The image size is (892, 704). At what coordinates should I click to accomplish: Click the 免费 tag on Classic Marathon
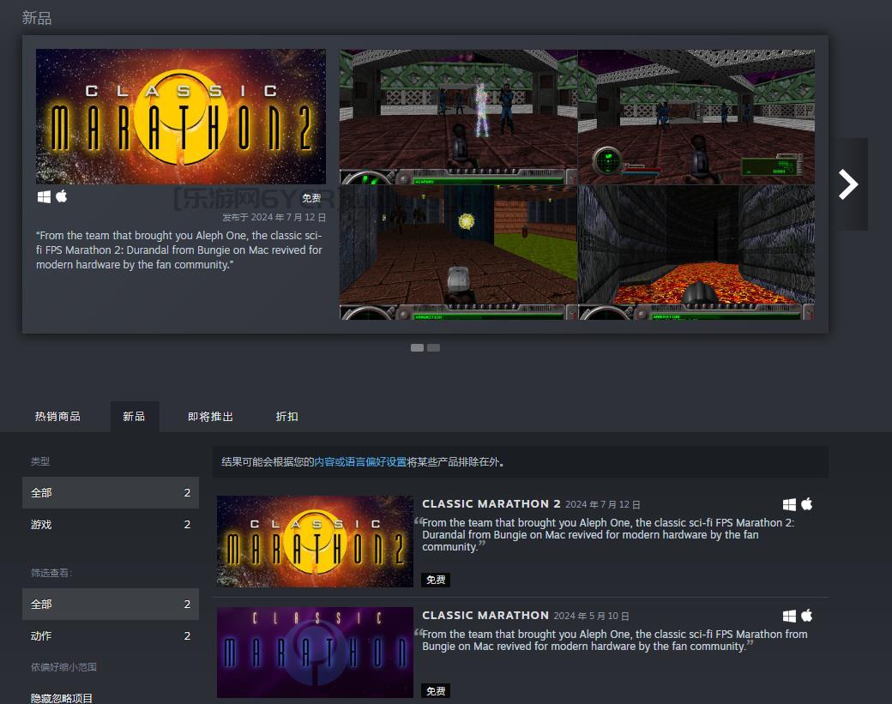point(436,690)
